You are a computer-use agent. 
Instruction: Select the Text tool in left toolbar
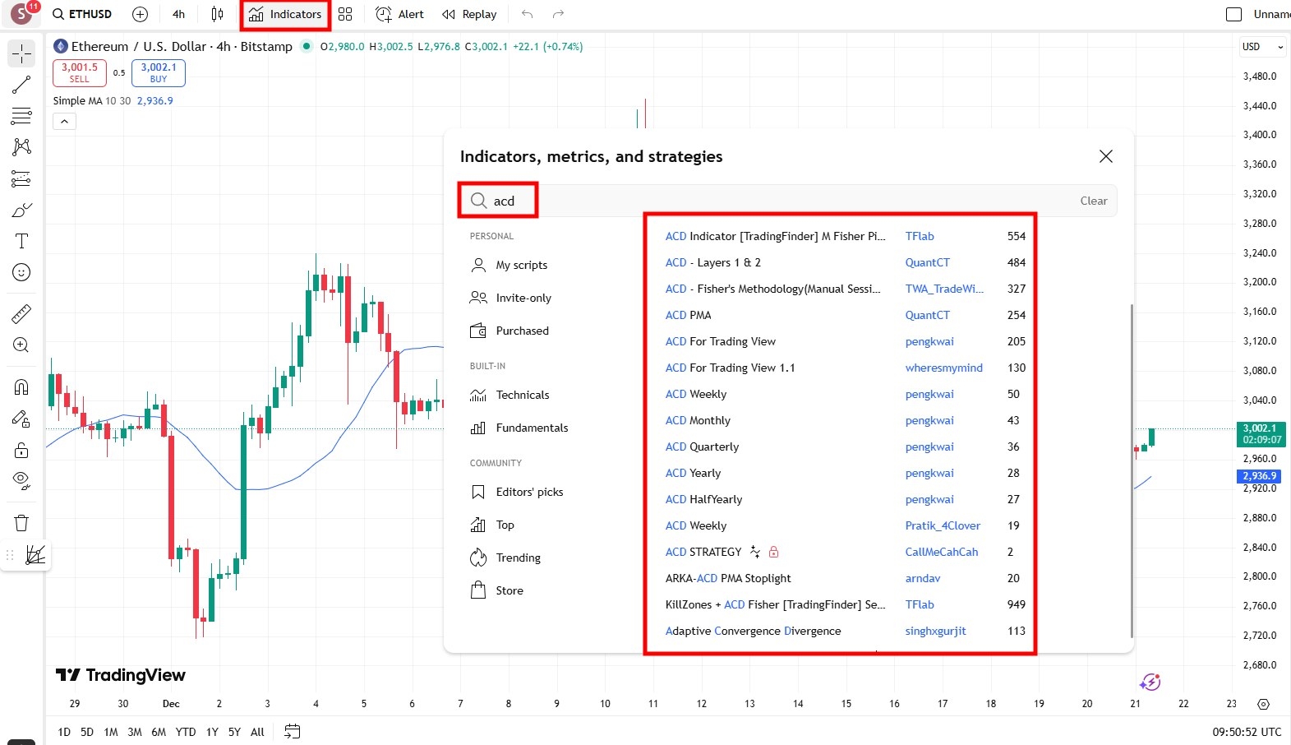point(21,241)
